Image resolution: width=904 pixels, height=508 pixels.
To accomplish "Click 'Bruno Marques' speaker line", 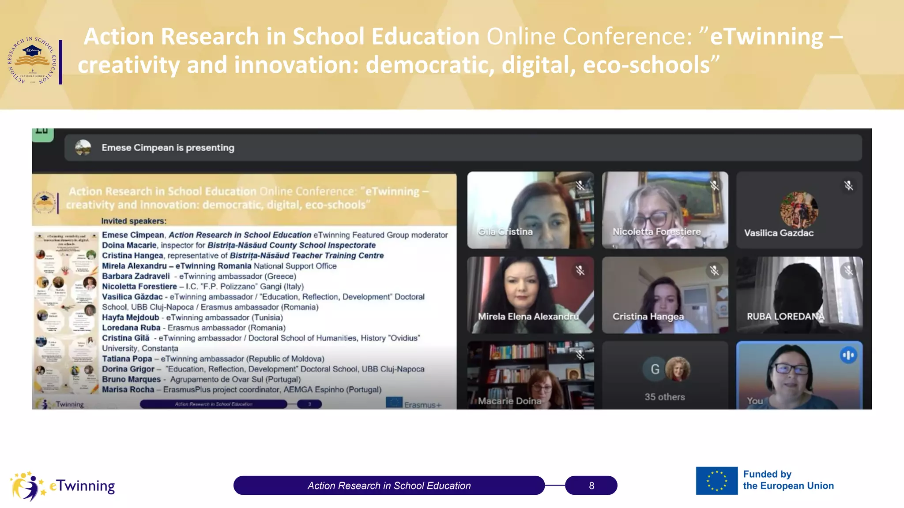I will pyautogui.click(x=201, y=379).
